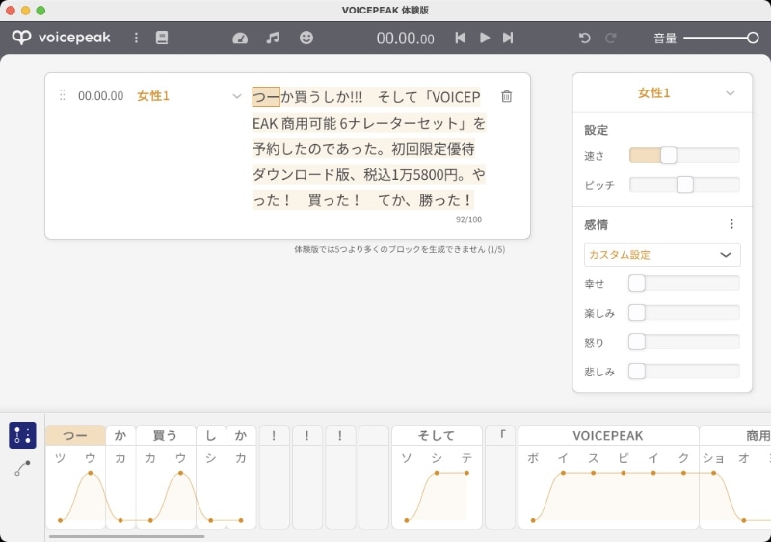Adjust the 悲しみ emotion slider
Viewport: 771px width, 542px height.
tap(684, 372)
